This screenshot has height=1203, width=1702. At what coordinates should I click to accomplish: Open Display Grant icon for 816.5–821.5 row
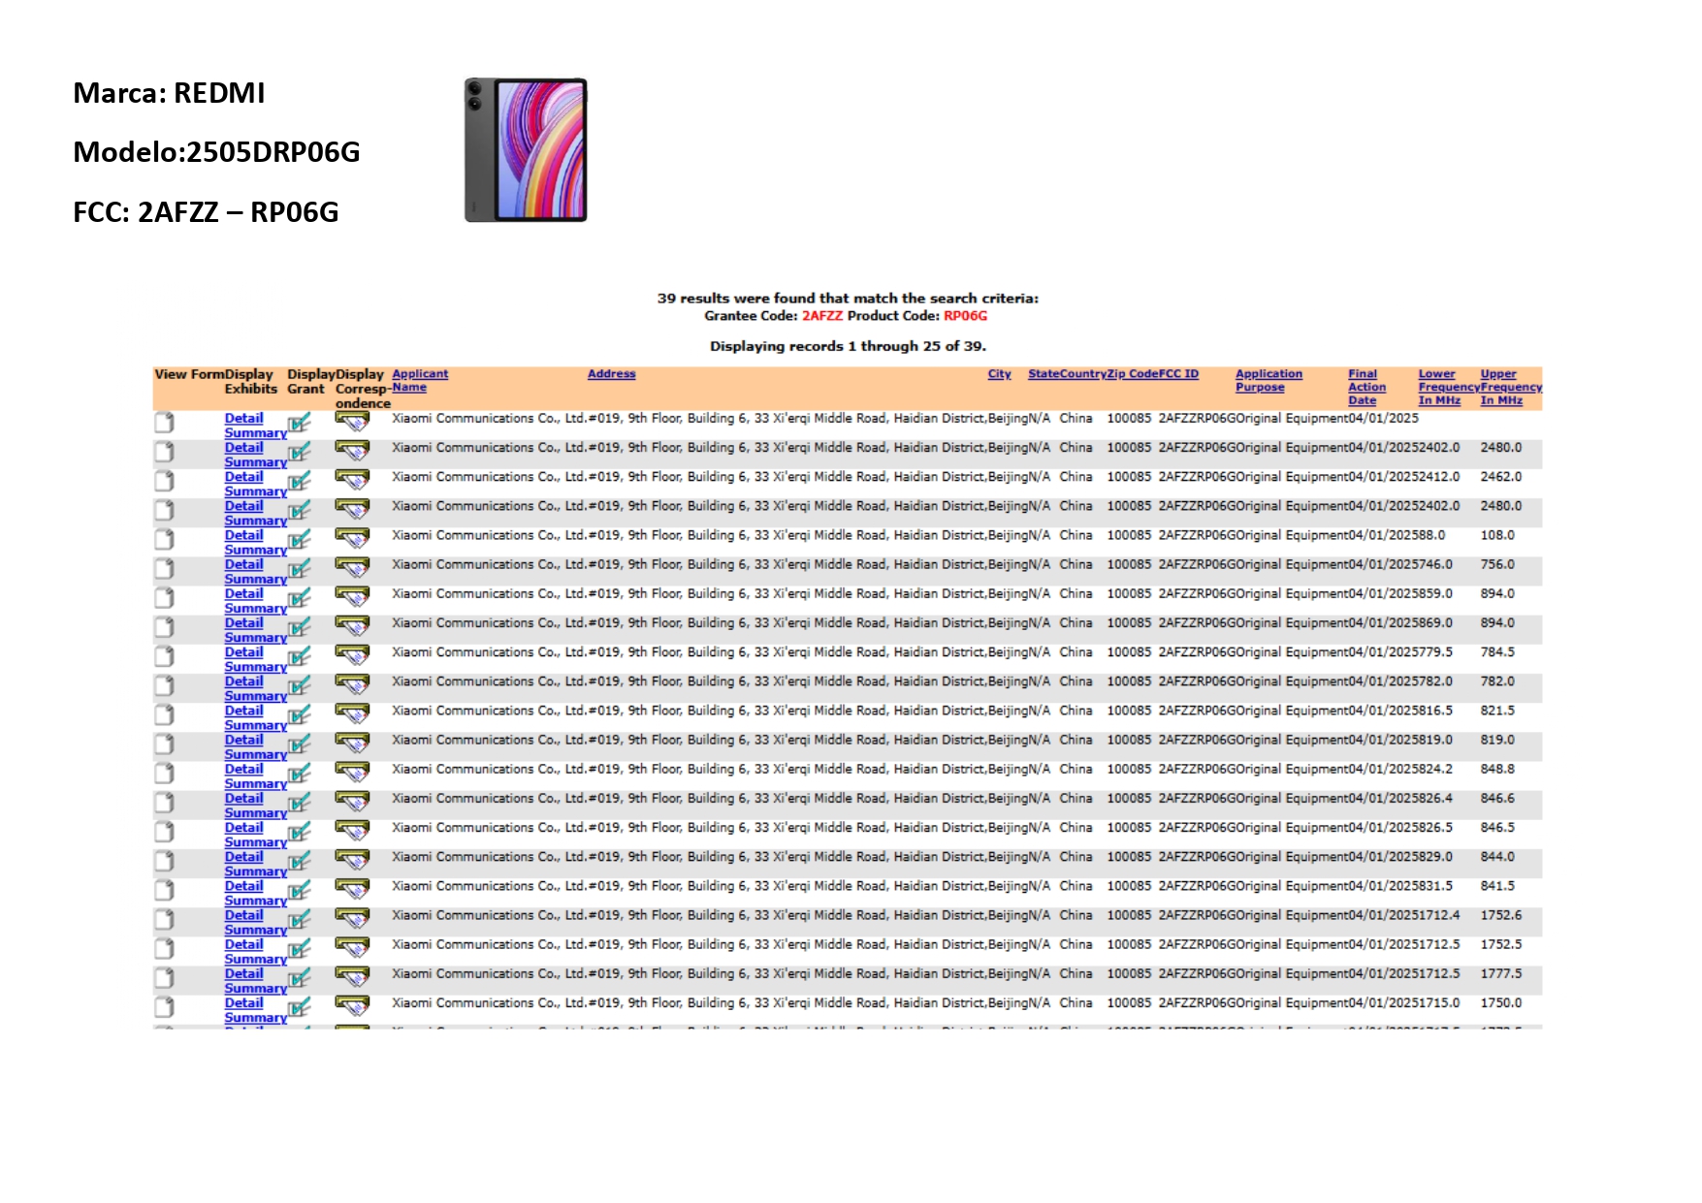[300, 715]
